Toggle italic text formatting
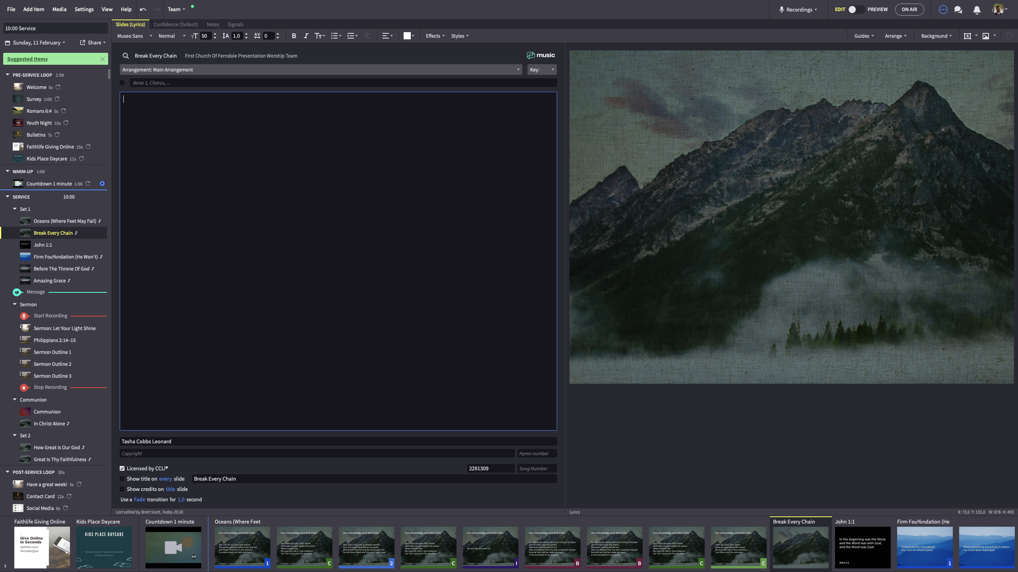 tap(306, 36)
